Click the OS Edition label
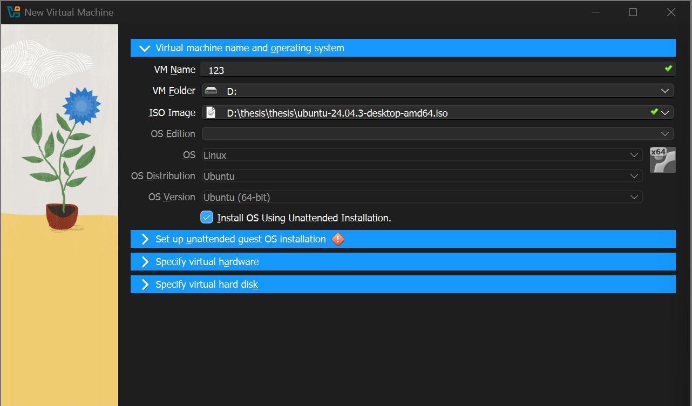Image resolution: width=692 pixels, height=406 pixels. pyautogui.click(x=173, y=133)
